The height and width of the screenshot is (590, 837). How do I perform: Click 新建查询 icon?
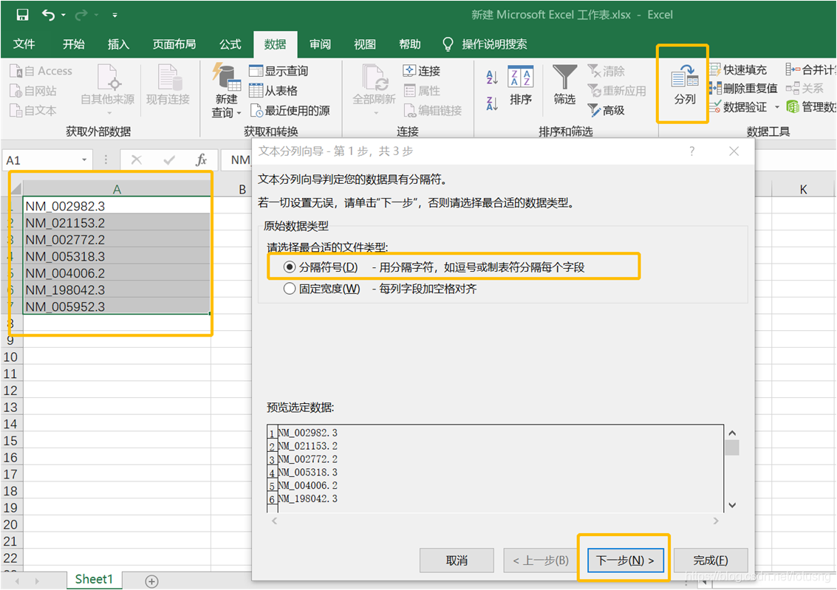click(x=226, y=91)
